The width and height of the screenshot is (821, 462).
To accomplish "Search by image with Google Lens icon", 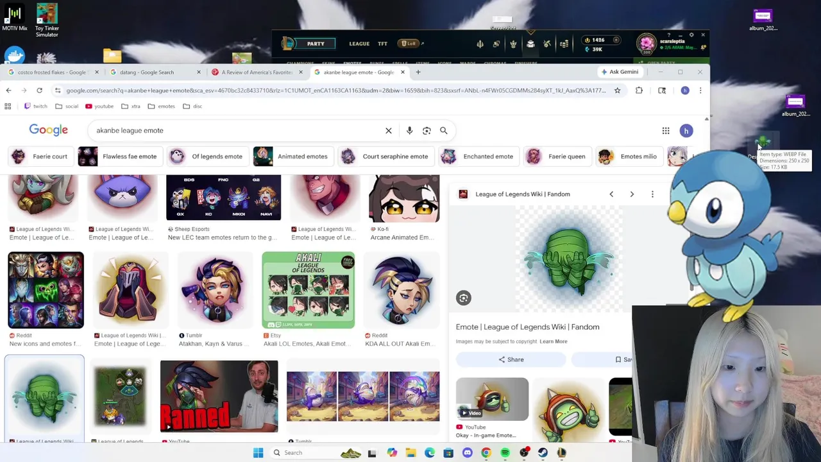I will tap(427, 130).
